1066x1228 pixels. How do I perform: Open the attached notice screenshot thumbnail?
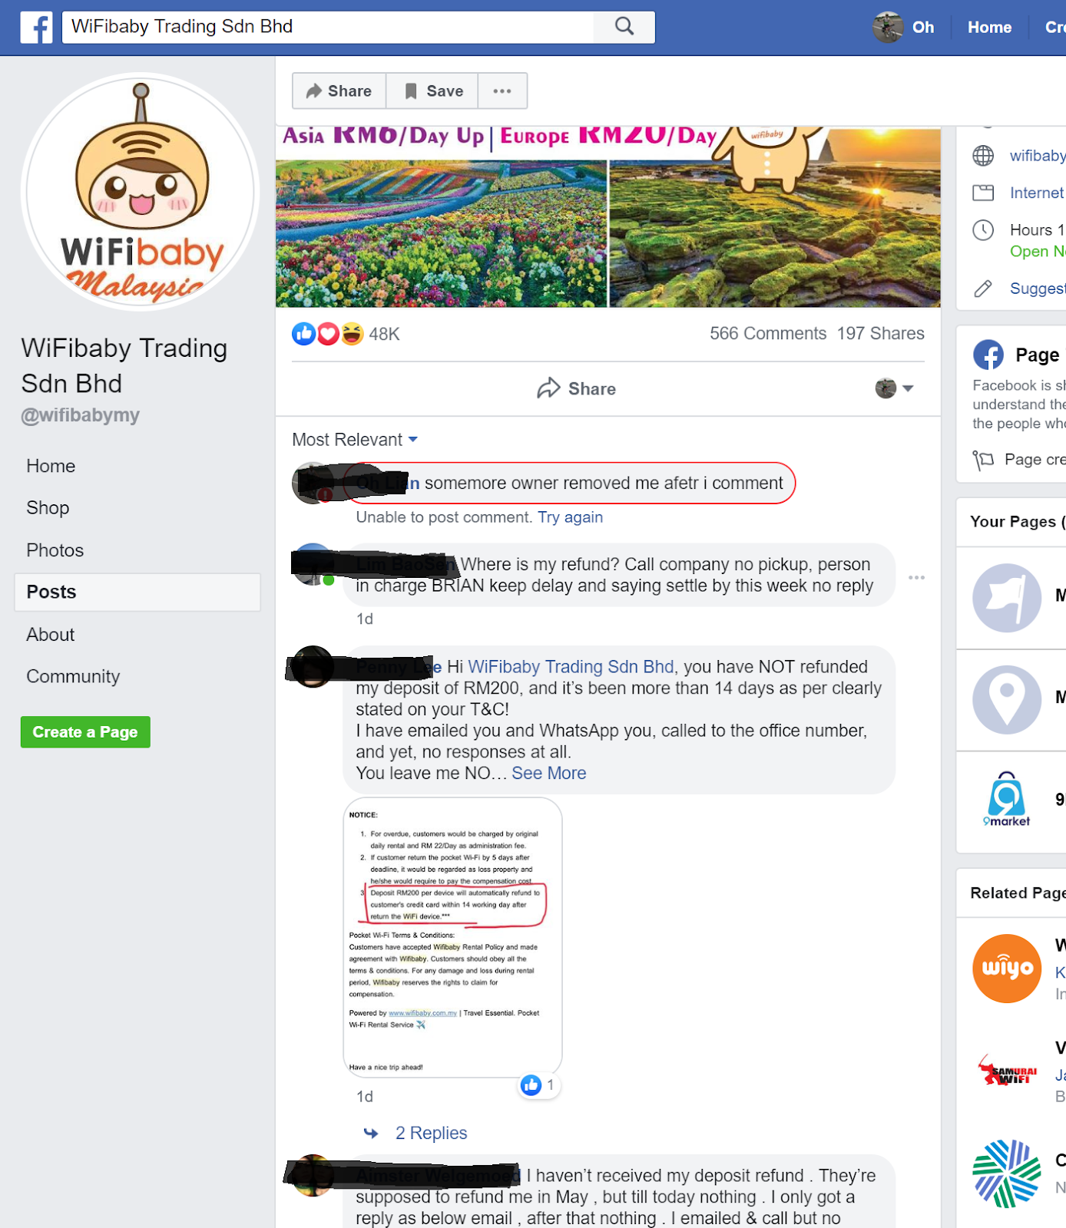click(x=452, y=937)
